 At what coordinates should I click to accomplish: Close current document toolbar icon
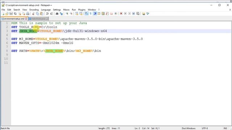point(20,14)
